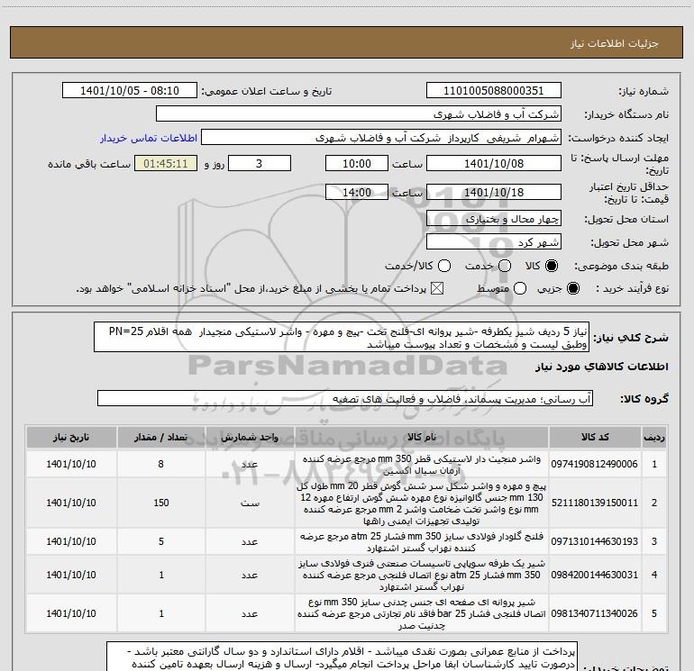Click the deadline time field 10:00
This screenshot has width=694, height=671.
tap(357, 163)
